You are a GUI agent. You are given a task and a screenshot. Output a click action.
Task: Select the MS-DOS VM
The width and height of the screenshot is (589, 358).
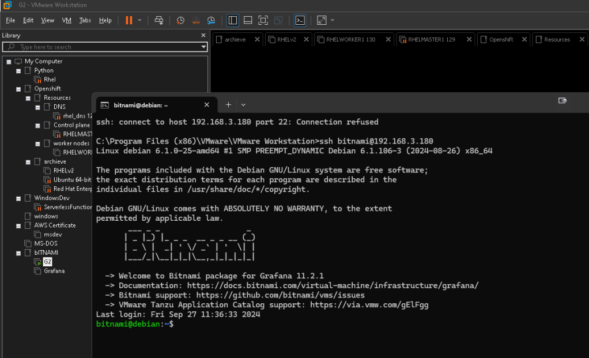pos(46,243)
